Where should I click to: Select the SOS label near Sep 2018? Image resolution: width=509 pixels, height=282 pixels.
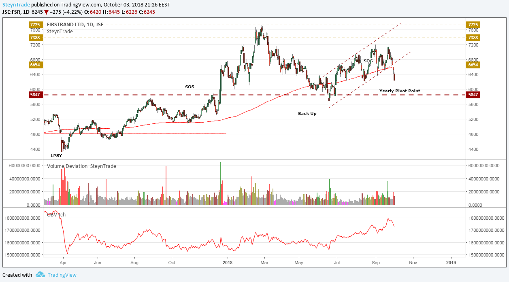point(368,61)
